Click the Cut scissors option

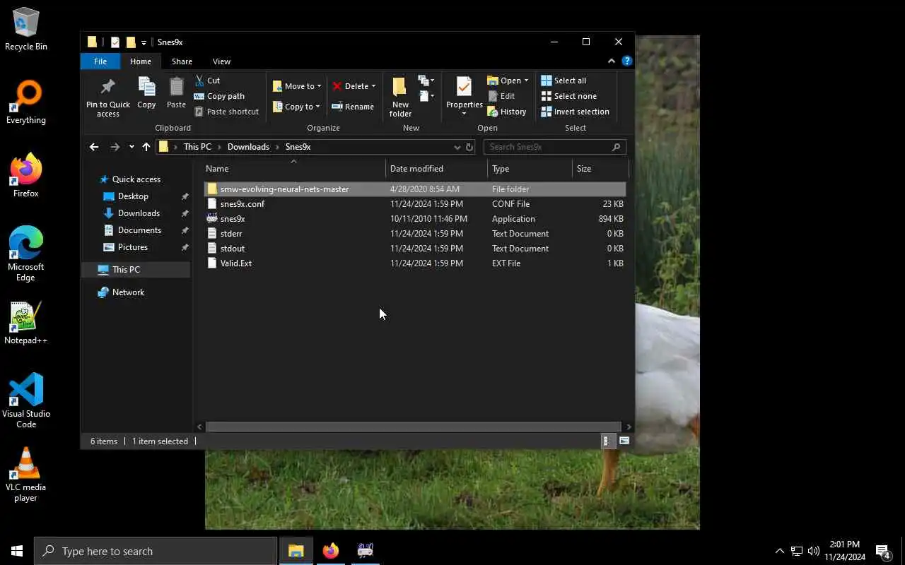207,81
